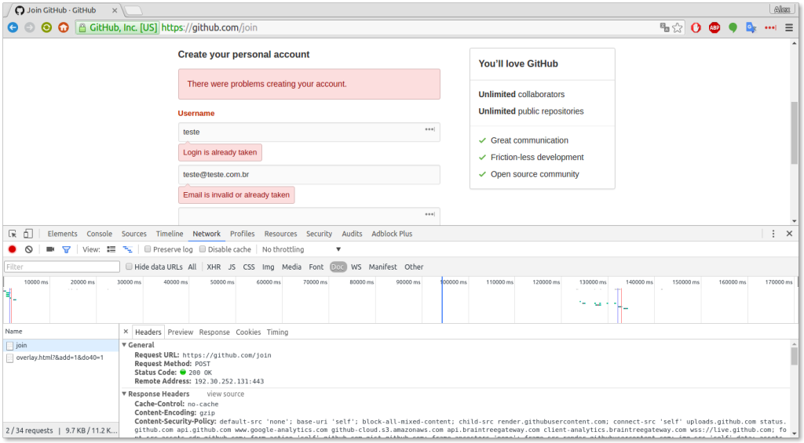Image resolution: width=804 pixels, height=443 pixels.
Task: Click the inspect element picker icon
Action: [x=13, y=234]
